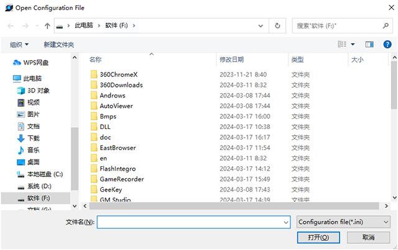The image size is (398, 250).
Task: Click the Back navigation arrow
Action: pos(11,26)
